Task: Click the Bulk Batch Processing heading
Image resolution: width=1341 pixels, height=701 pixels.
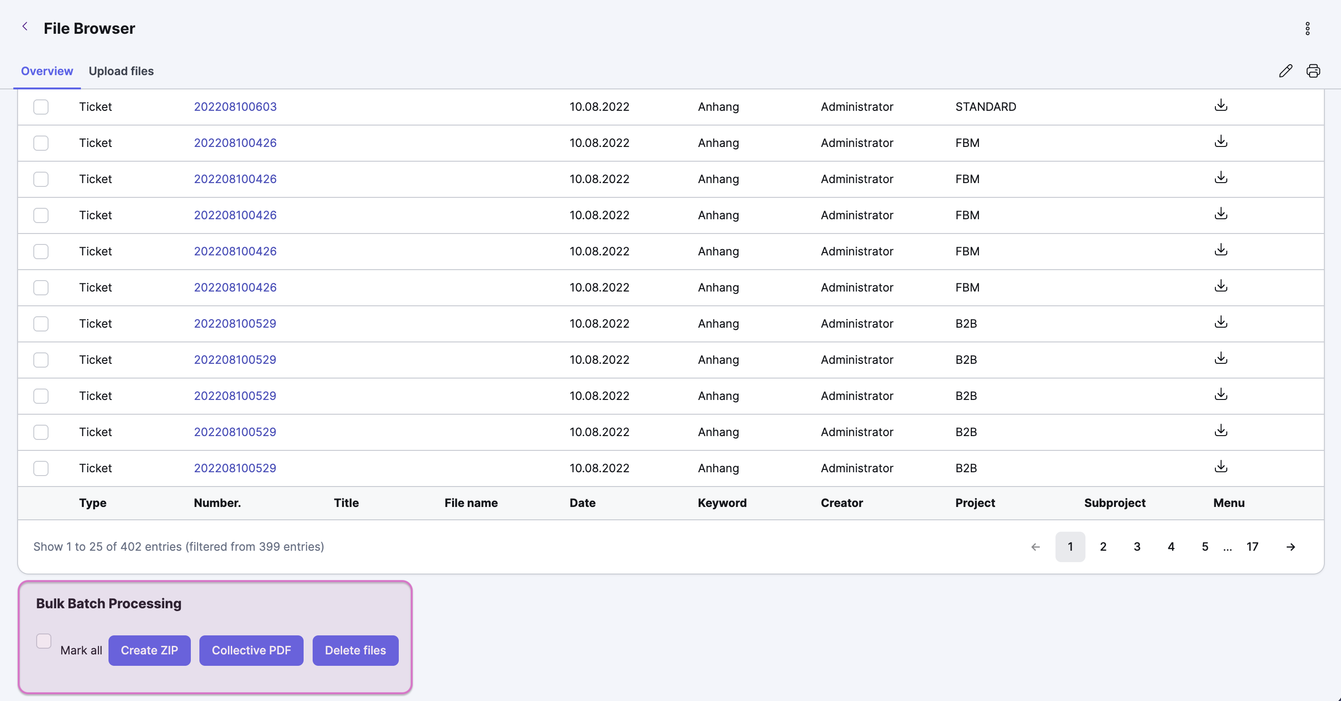Action: (109, 603)
